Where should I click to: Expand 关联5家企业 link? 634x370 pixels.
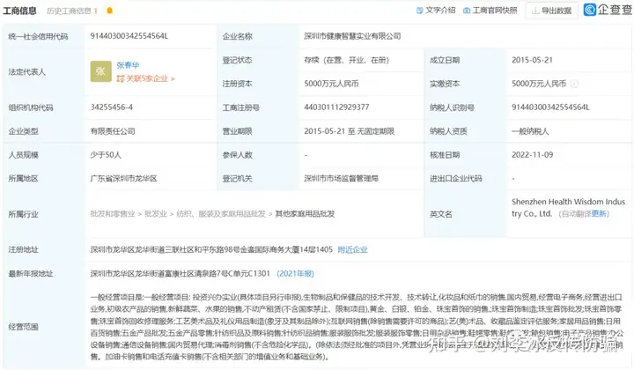click(x=145, y=78)
